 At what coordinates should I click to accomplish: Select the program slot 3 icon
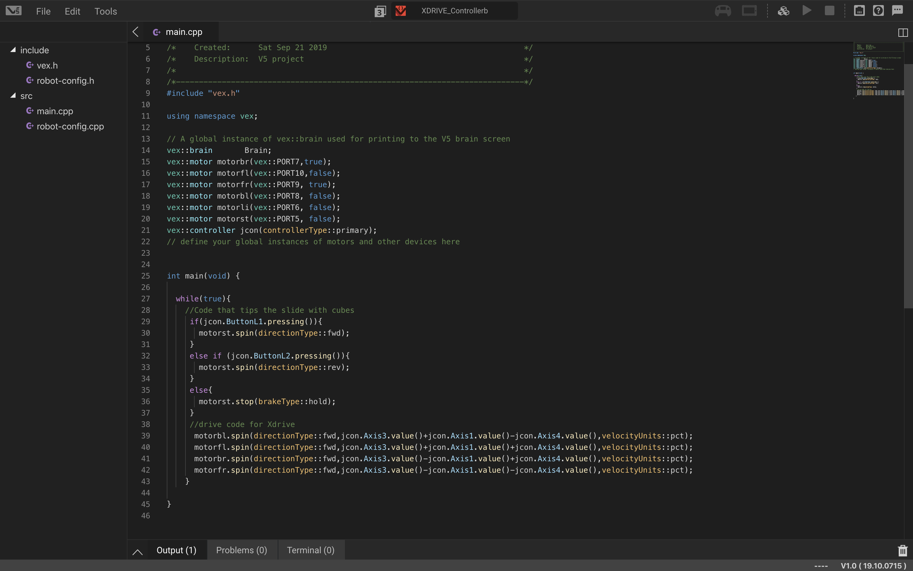[380, 11]
